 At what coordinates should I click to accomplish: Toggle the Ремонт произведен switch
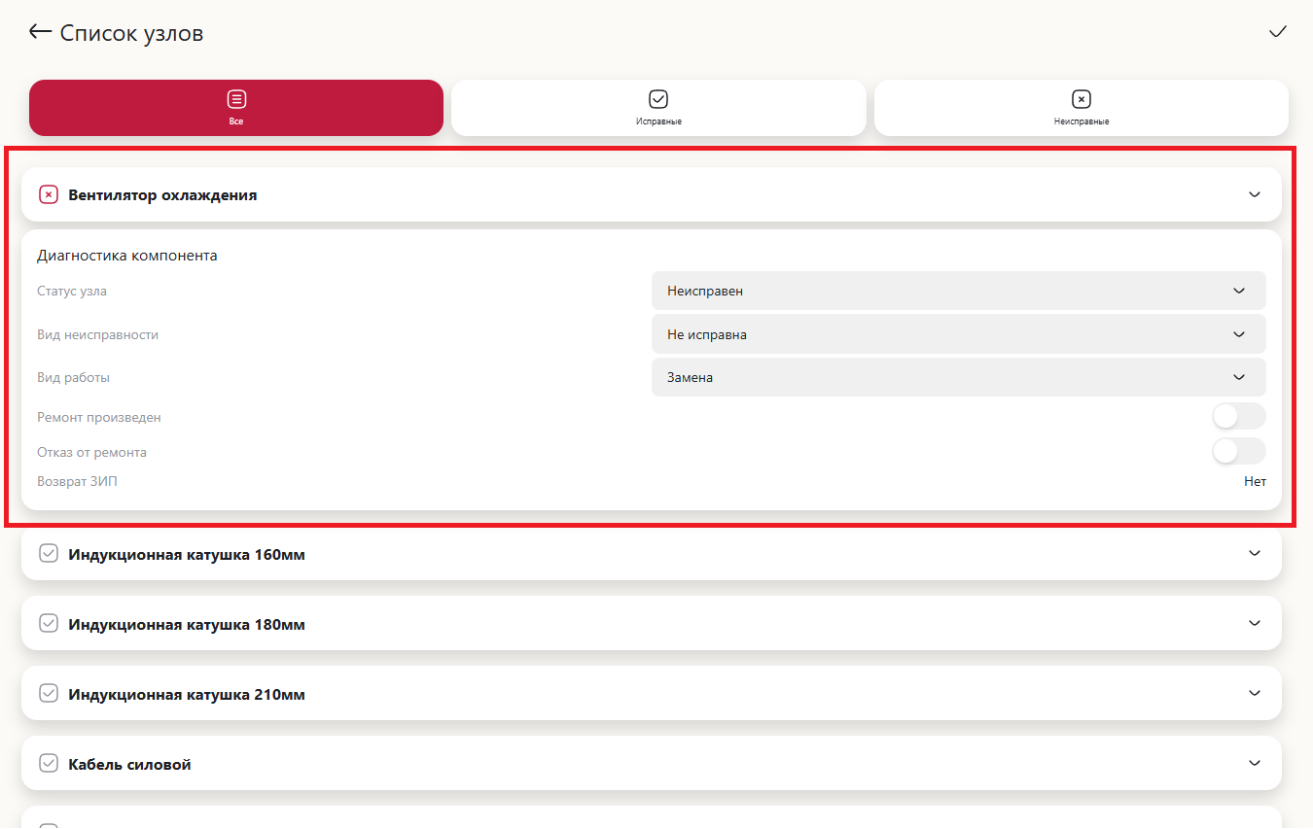[1238, 417]
